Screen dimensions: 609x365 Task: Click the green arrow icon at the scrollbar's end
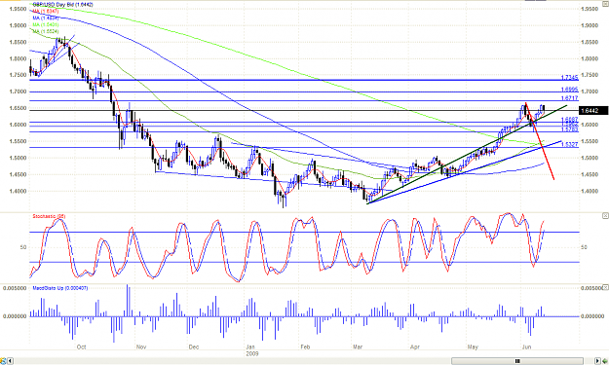pyautogui.click(x=605, y=361)
